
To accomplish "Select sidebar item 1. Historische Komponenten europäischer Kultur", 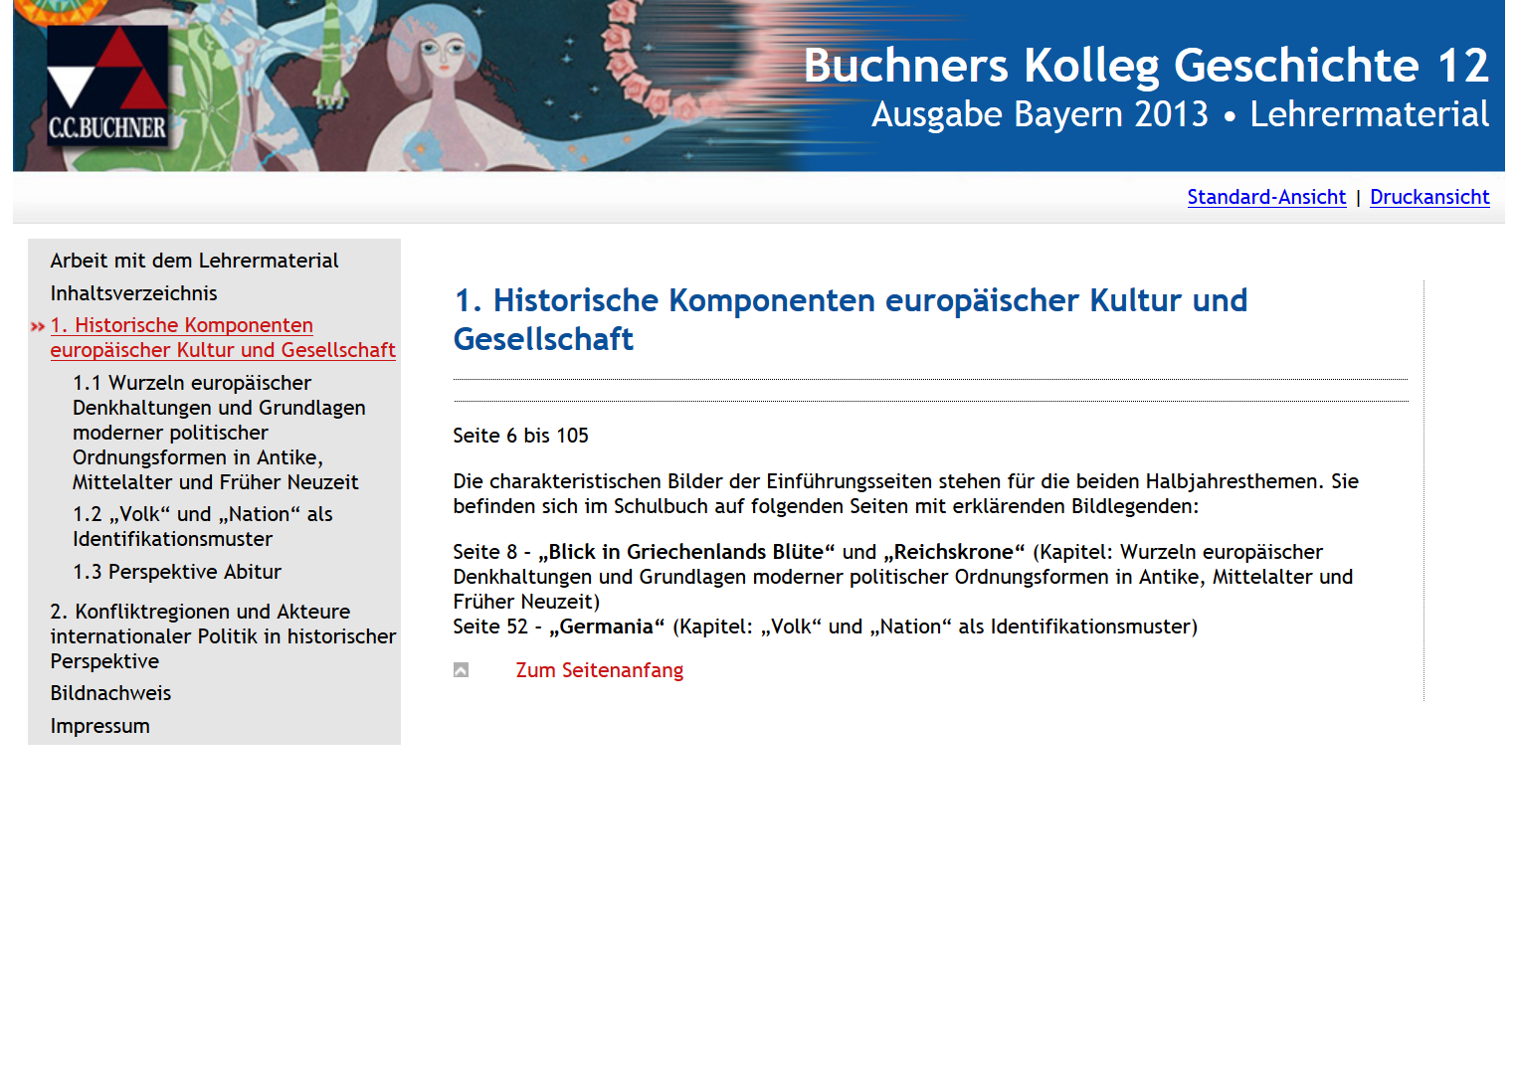I will coord(223,337).
